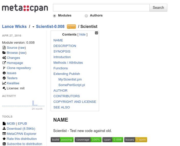Screen dimensions: 180x146
Task: Go to Introduction in Contents
Action: tap(62, 57)
